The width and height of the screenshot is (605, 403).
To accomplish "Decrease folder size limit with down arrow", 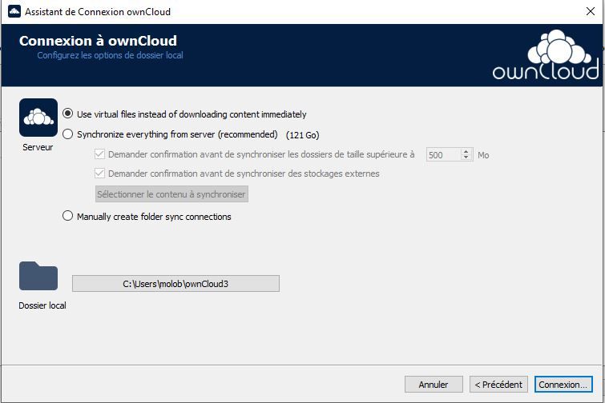I will coord(466,158).
